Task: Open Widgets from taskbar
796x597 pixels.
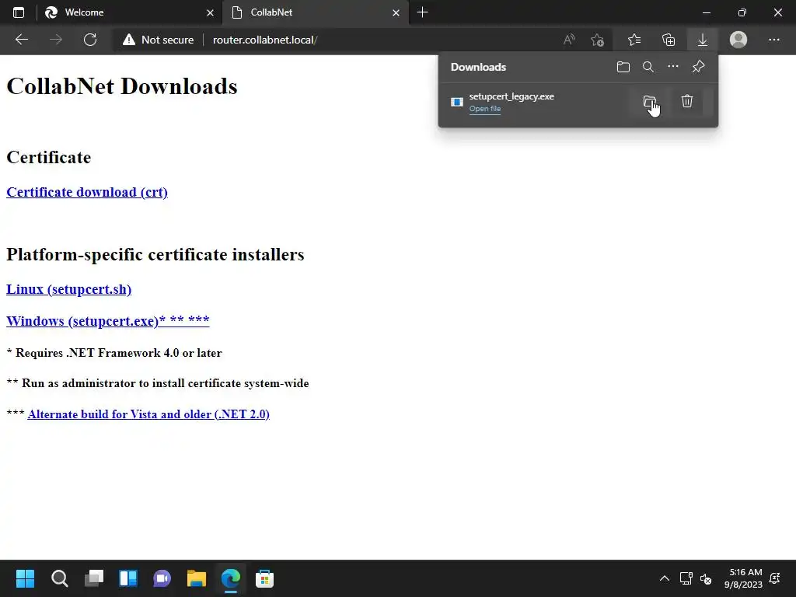Action: [128, 578]
